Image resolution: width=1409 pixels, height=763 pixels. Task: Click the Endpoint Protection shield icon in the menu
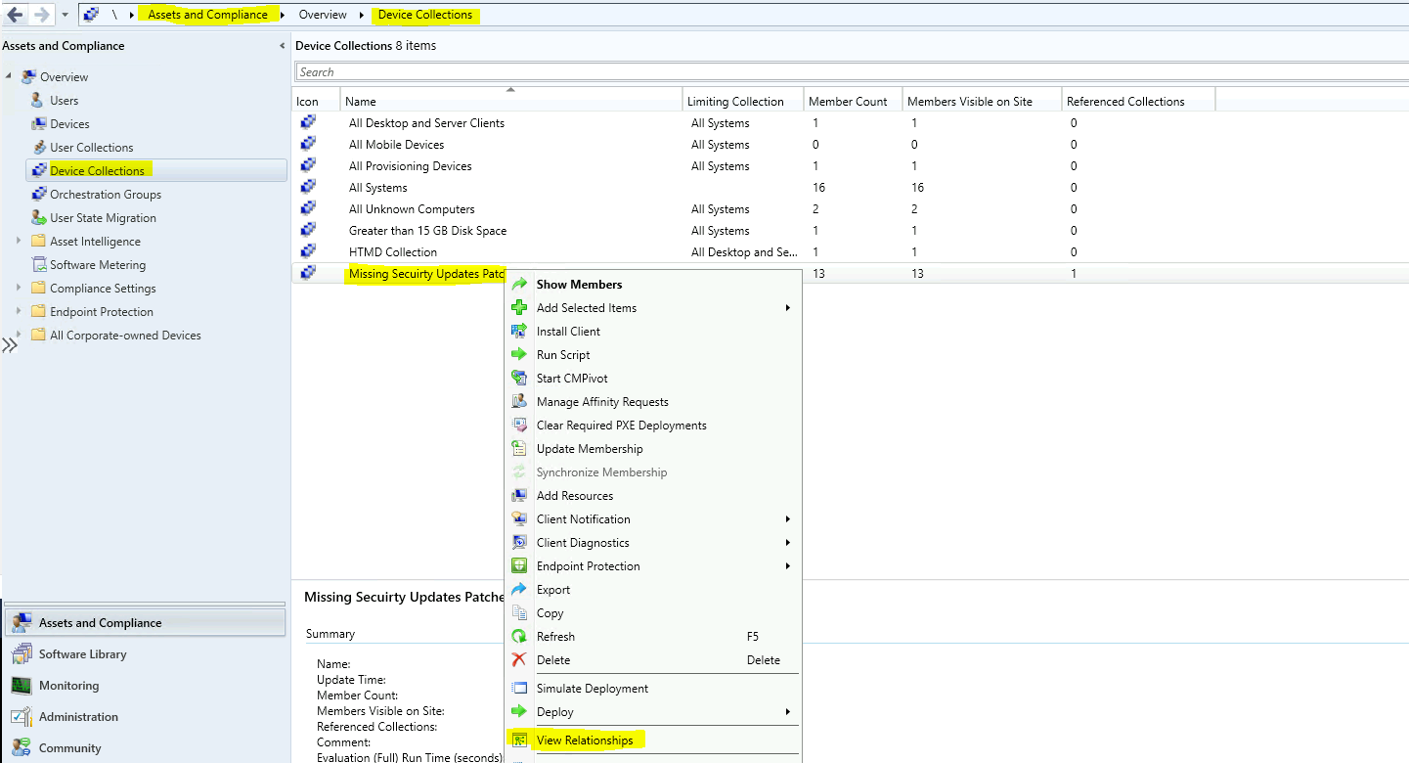[519, 566]
